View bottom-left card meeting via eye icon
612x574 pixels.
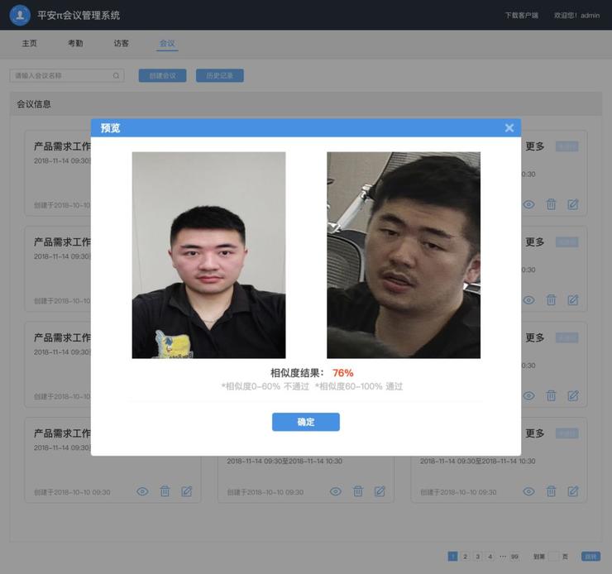(142, 491)
